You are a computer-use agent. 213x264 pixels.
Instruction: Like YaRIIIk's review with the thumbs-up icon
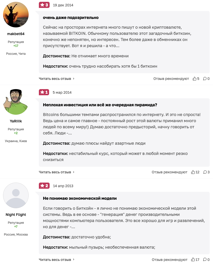pyautogui.click(x=193, y=172)
